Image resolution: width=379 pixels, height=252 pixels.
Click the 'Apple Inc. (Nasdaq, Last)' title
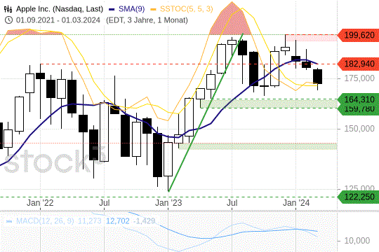(60, 9)
